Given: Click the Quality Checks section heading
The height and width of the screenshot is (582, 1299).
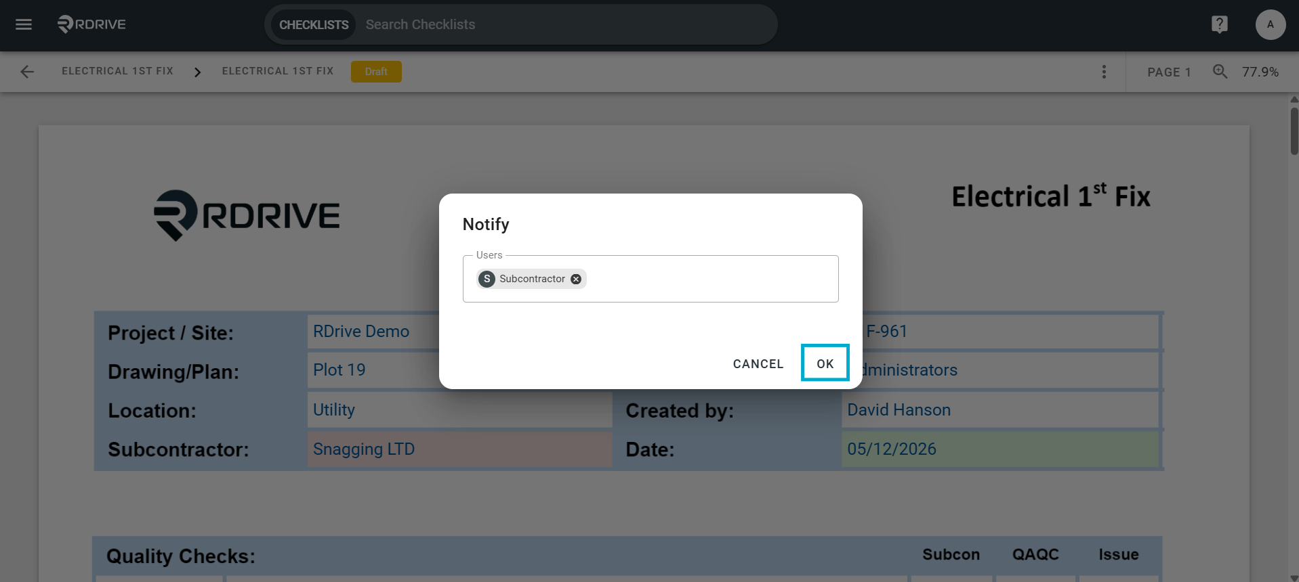Looking at the screenshot, I should point(181,556).
